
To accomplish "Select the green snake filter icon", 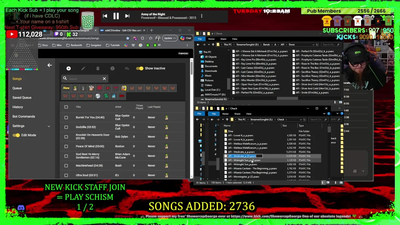I will tap(106, 96).
